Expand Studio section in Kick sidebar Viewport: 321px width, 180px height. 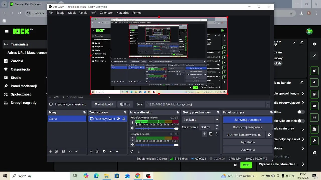click(x=47, y=77)
